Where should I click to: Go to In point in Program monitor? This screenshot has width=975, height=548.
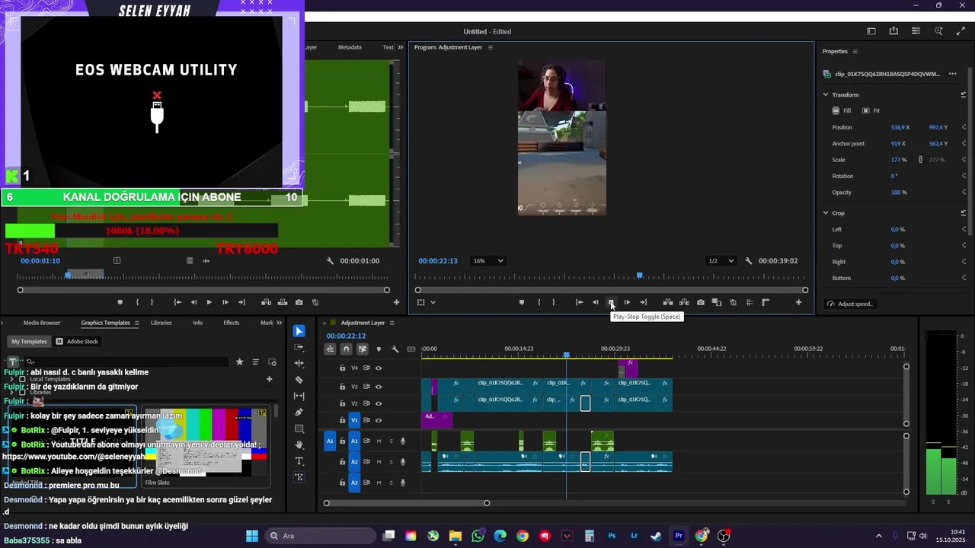coord(579,302)
